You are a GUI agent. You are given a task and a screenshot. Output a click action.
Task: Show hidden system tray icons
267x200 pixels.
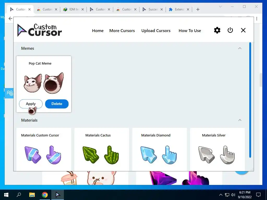pos(221,195)
